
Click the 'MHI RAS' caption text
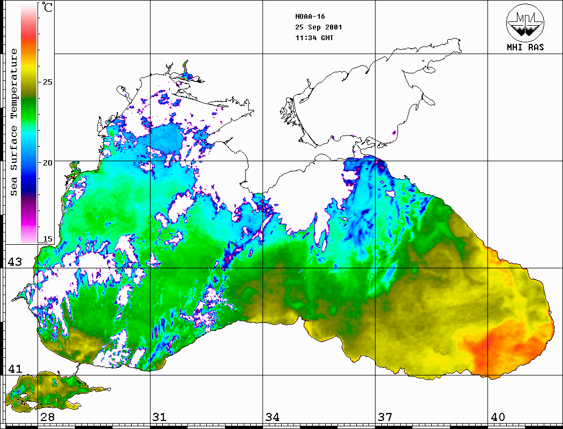coord(526,47)
